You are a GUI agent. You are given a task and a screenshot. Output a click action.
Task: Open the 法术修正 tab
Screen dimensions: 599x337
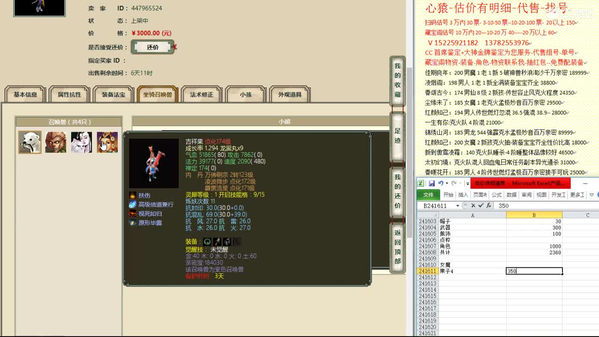[x=202, y=94]
